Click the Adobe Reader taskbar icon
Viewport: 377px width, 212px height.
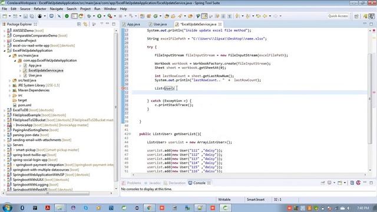(x=48, y=208)
